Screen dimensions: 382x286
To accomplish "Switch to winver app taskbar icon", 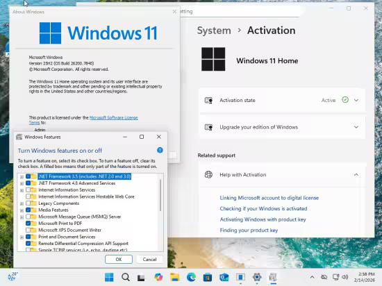I will 240,277.
